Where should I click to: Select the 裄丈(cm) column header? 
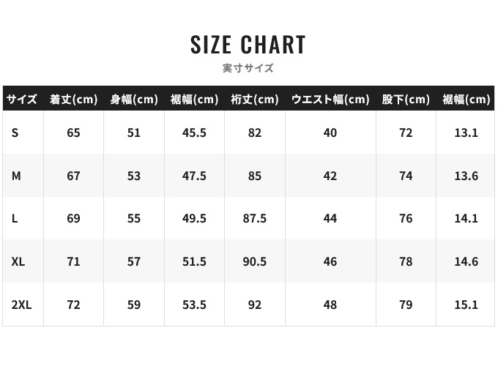click(254, 100)
